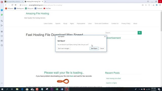This screenshot has width=162, height=91.
Task: Open personal news sidebar icon
Action: pos(2,41)
